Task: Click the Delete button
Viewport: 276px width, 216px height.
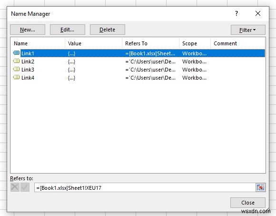Action: pos(108,30)
